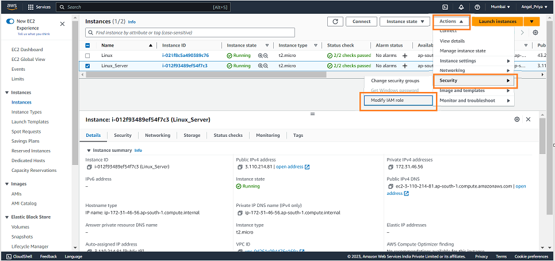The width and height of the screenshot is (555, 261).
Task: Switch to the Networking tab
Action: [158, 135]
